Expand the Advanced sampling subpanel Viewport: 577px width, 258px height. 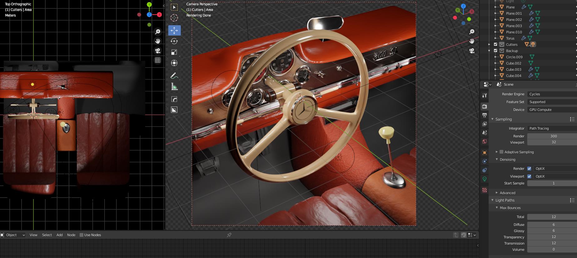(507, 193)
